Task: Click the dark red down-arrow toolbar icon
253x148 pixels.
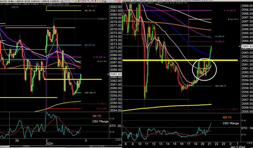Action: [95, 1]
